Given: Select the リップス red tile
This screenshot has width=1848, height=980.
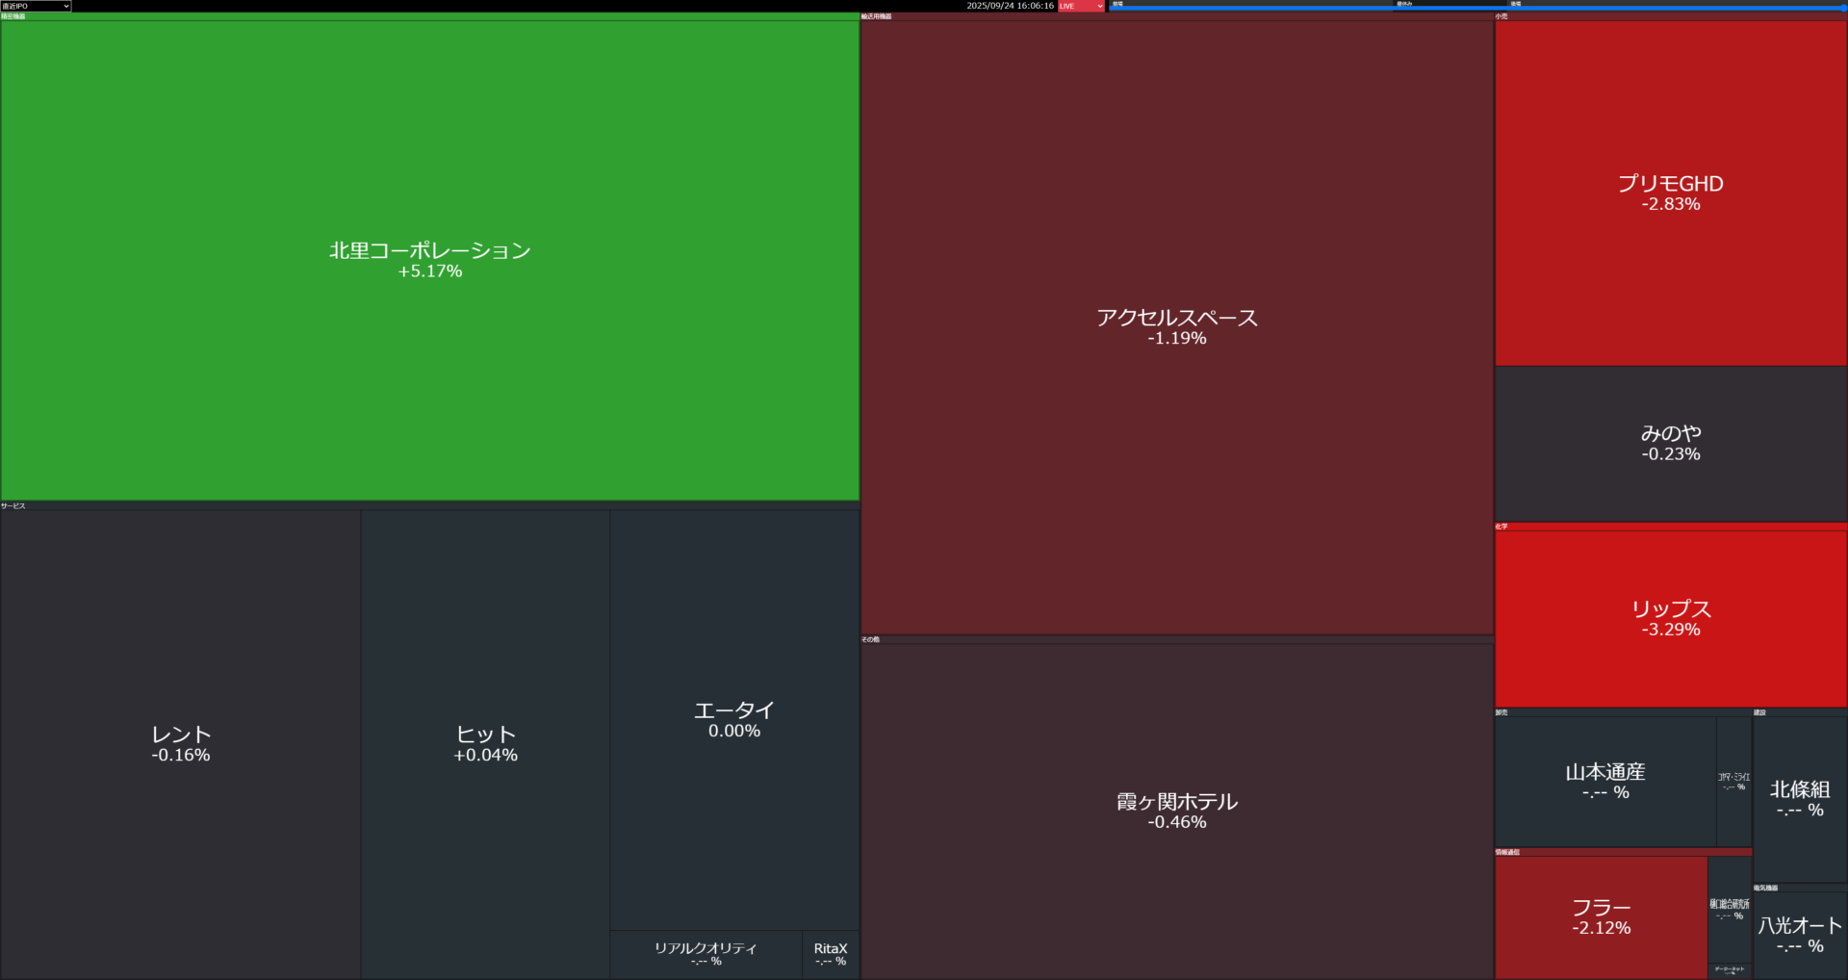Looking at the screenshot, I should tap(1670, 618).
